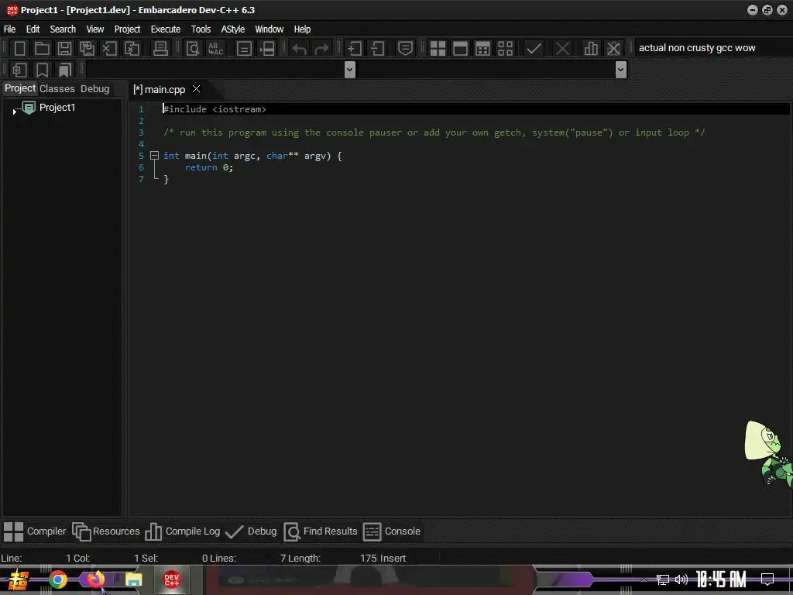This screenshot has width=793, height=595.
Task: Click the Compile and Run icon
Action: click(x=483, y=49)
